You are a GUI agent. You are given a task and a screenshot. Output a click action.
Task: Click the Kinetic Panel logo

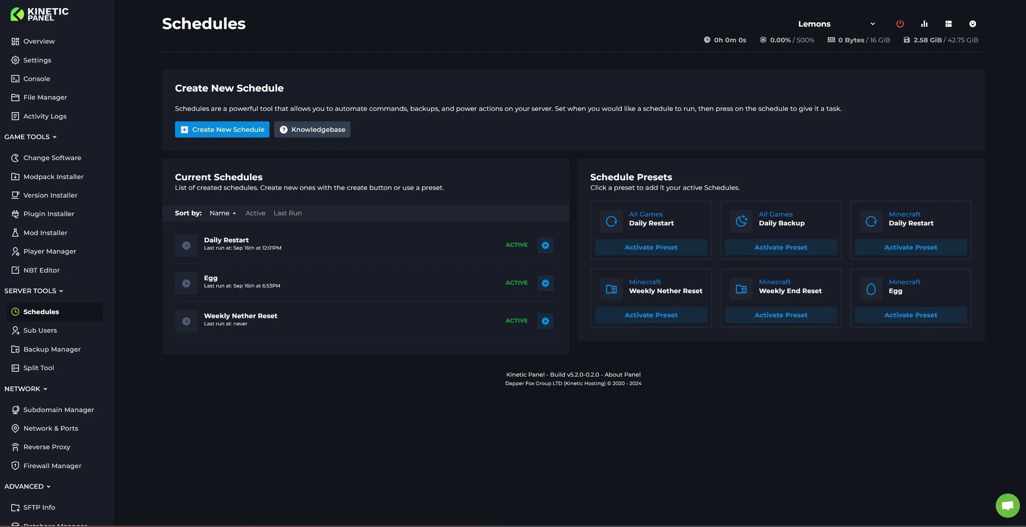[x=40, y=14]
